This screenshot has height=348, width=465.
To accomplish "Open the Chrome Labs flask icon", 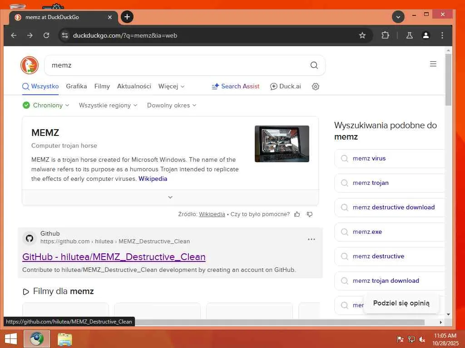I will tap(410, 35).
